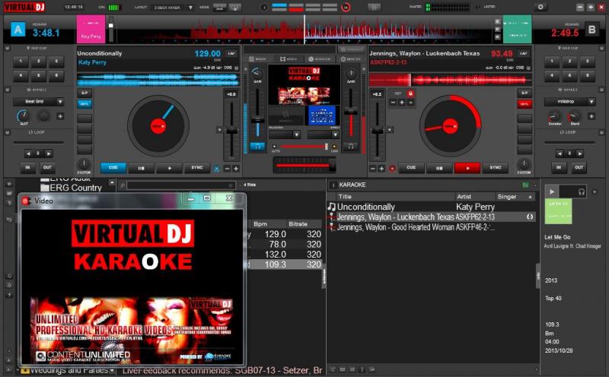Click the SYNC button on deck A

pyautogui.click(x=197, y=167)
